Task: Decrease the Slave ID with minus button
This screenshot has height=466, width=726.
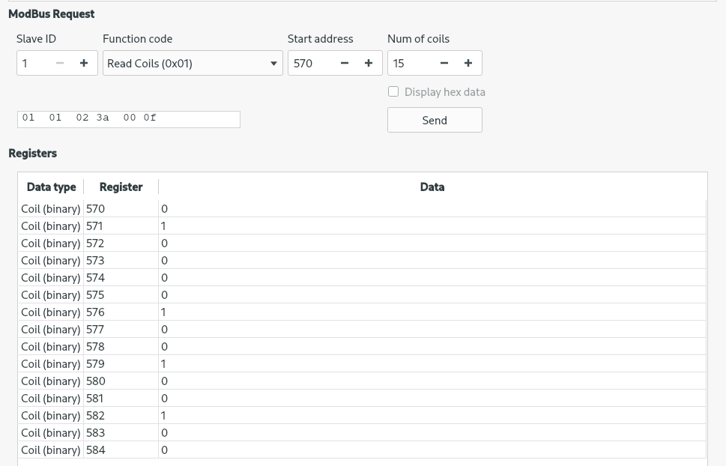Action: (x=60, y=64)
